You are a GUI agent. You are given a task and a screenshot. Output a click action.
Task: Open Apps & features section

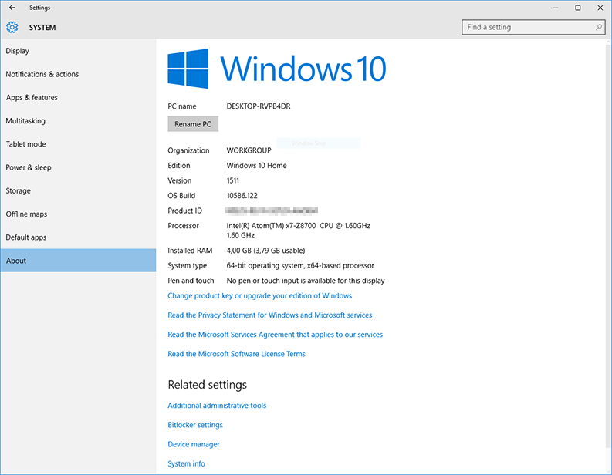tap(78, 97)
